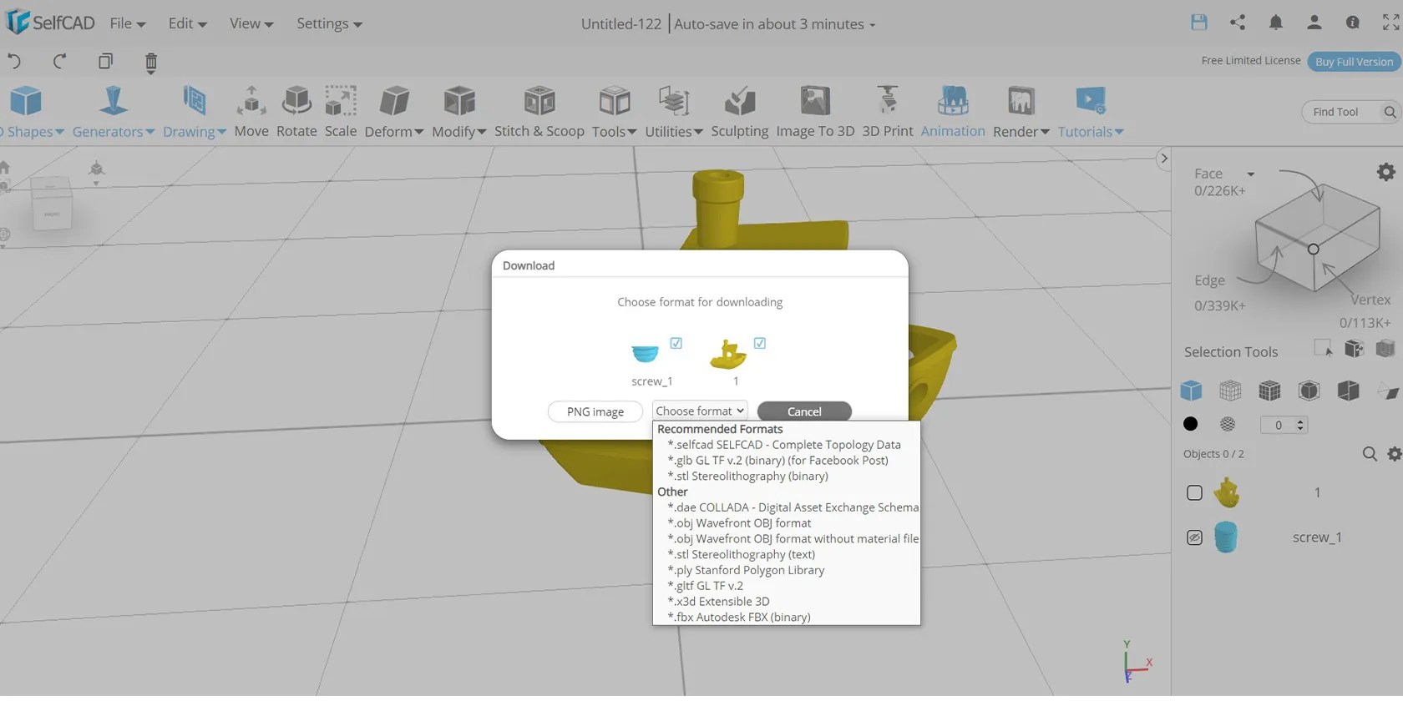Select screw_1 thumbnail in objects list

pos(1226,537)
